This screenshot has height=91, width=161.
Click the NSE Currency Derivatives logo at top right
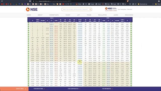pos(111,8)
